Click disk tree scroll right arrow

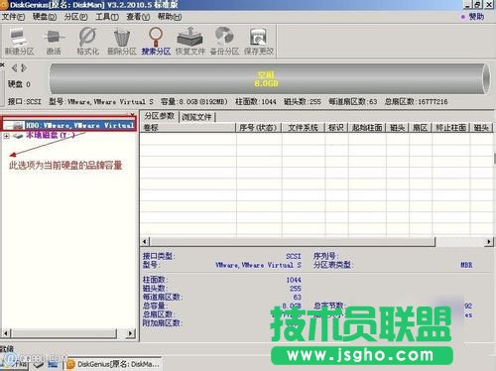[131, 333]
